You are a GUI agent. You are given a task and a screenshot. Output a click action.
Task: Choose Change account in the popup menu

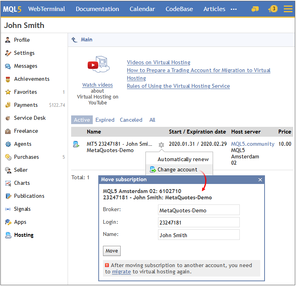177,169
